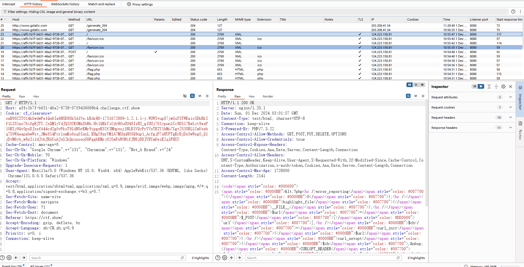The height and width of the screenshot is (267, 524).
Task: Select the Request Hex tab
Action: click(x=36, y=96)
